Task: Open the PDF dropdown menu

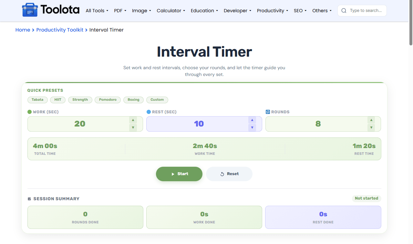Action: click(x=120, y=11)
